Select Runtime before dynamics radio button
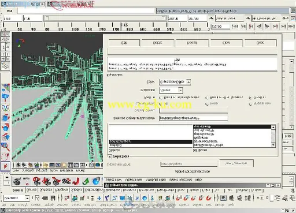Image resolution: width=296 pixels, height=213 pixels. click(x=161, y=98)
